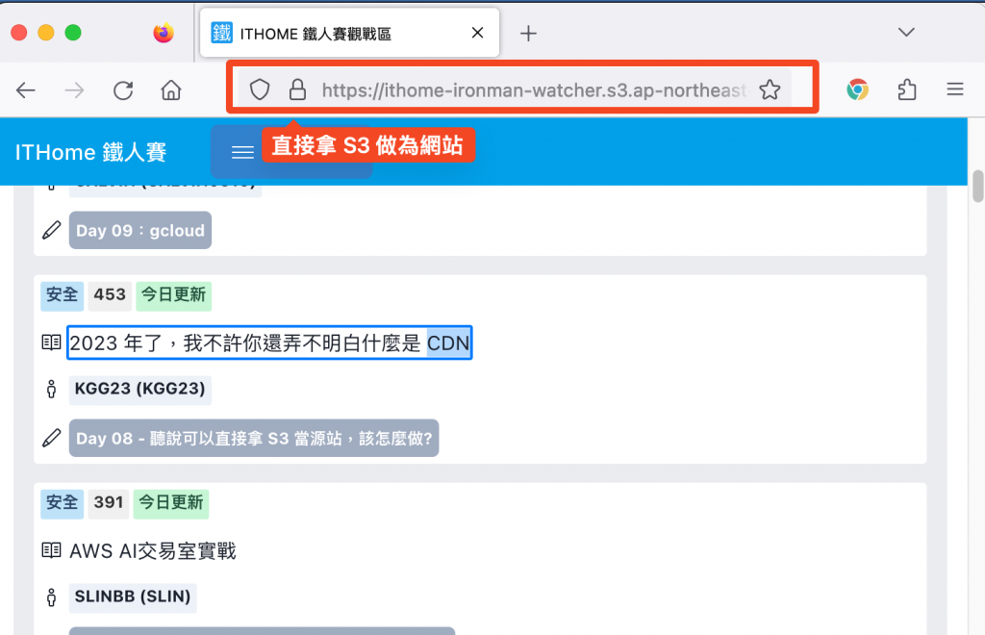Click book icon beside AWS AI交易室實戰
985x635 pixels.
52,550
